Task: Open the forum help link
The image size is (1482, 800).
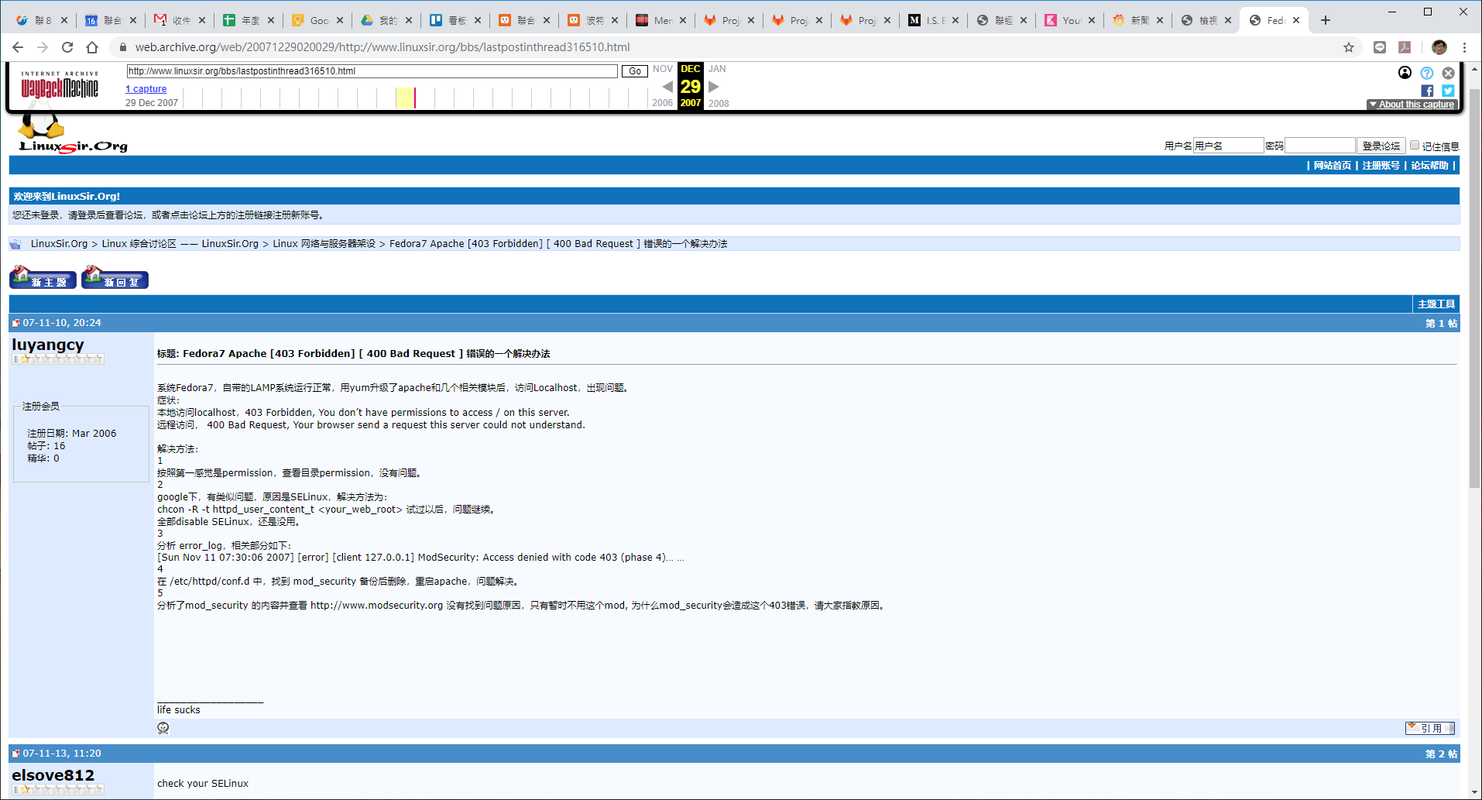Action: click(1429, 166)
